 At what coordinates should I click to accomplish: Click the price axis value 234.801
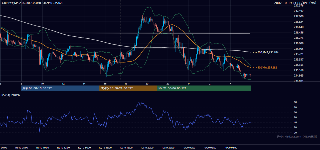(x=298, y=81)
